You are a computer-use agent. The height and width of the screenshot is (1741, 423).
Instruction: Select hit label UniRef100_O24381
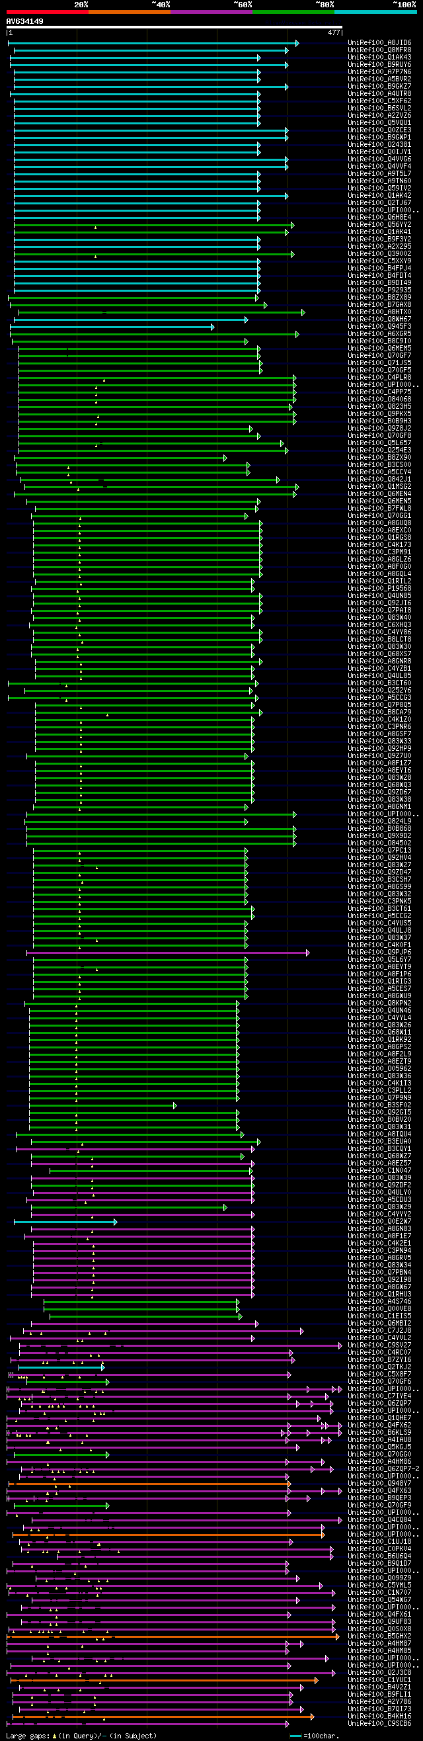[x=379, y=145]
